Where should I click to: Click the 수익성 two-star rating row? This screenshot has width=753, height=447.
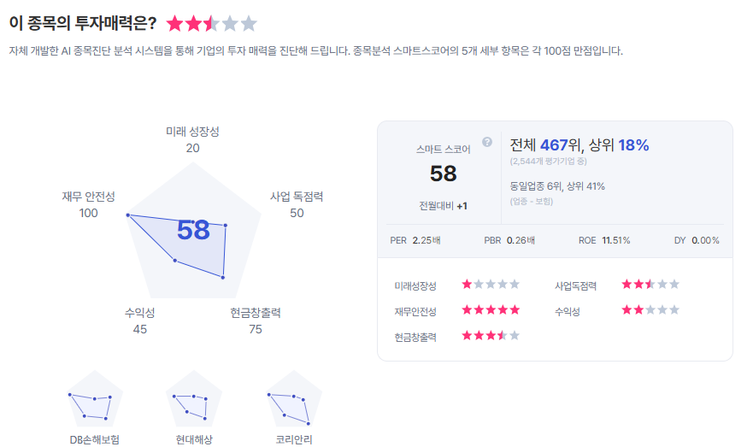(650, 310)
